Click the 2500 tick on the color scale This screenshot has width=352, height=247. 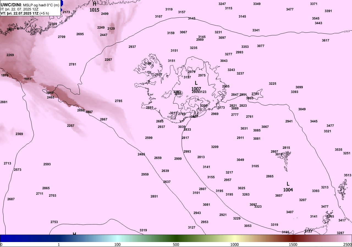pyautogui.click(x=347, y=245)
